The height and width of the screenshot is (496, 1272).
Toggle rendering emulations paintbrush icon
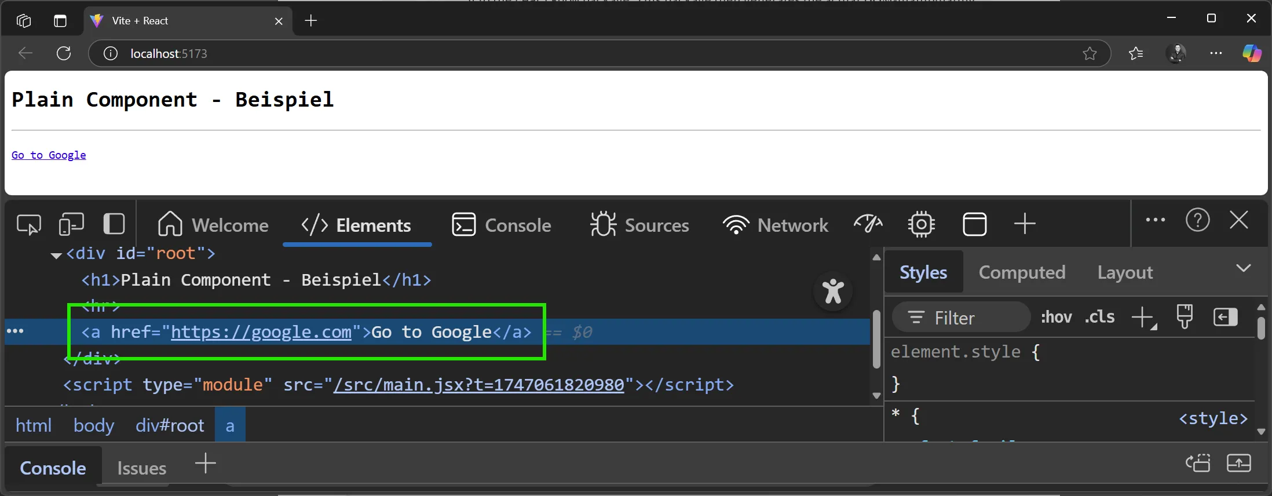pyautogui.click(x=1185, y=316)
